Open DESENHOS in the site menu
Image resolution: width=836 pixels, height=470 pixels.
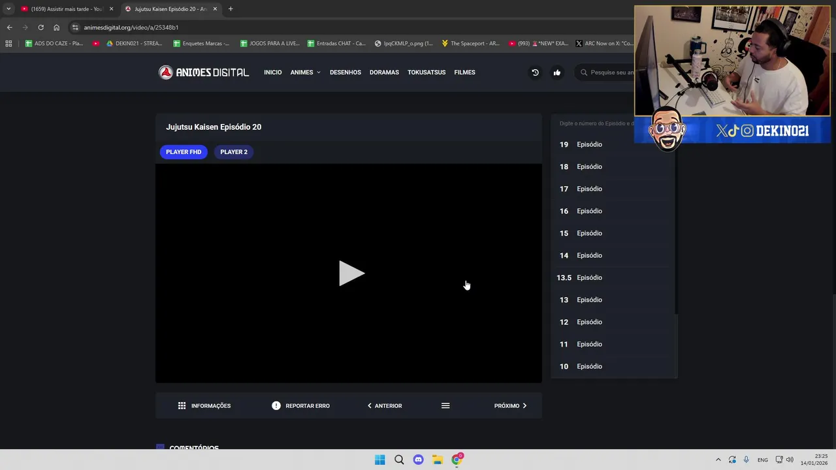(x=346, y=72)
